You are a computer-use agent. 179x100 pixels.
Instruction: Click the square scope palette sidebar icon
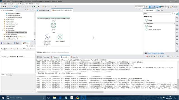pos(177,29)
